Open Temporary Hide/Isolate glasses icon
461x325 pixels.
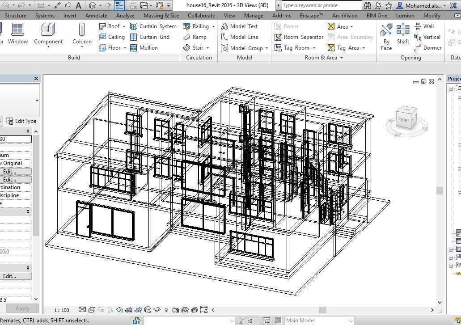(157, 310)
